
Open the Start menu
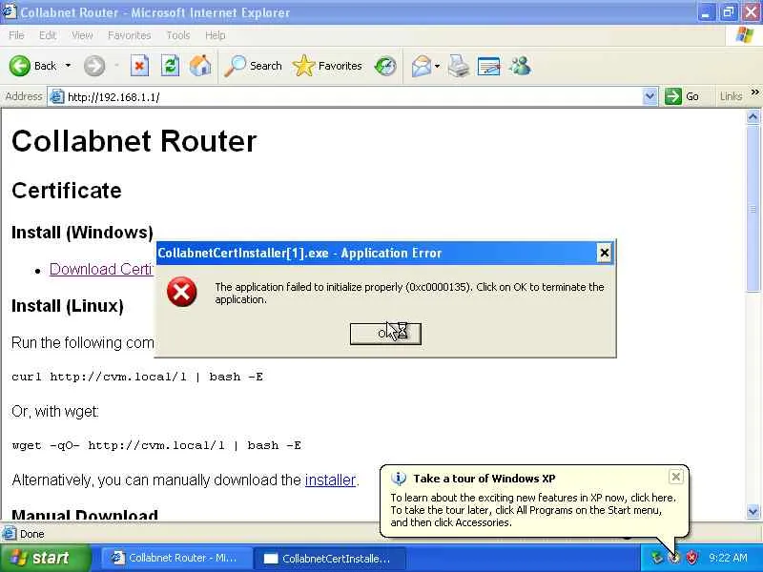46,558
